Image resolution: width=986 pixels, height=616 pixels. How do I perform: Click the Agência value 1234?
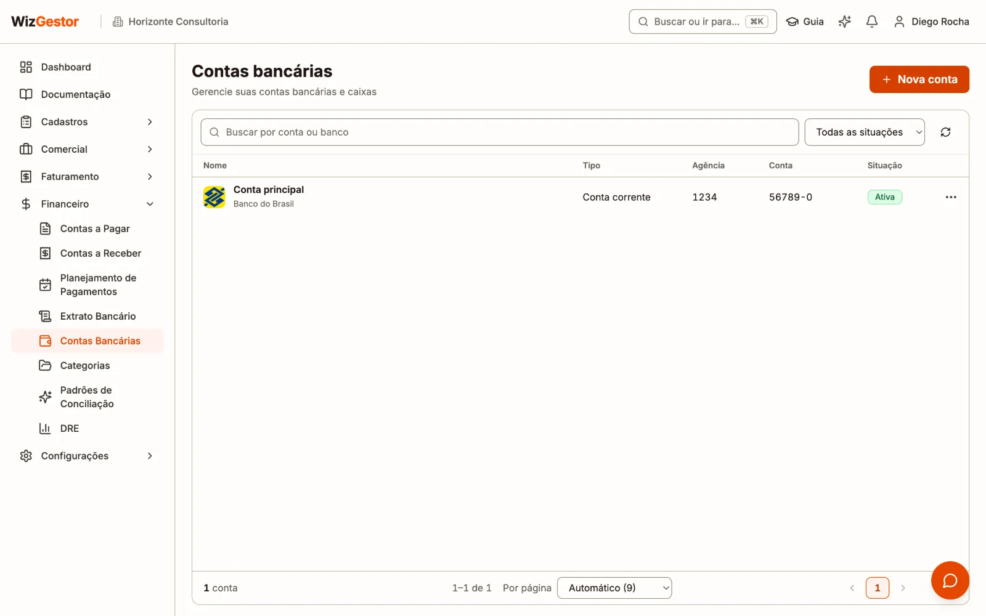(x=704, y=197)
